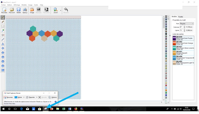Open the Parcourir folder icon

(x=12, y=10)
